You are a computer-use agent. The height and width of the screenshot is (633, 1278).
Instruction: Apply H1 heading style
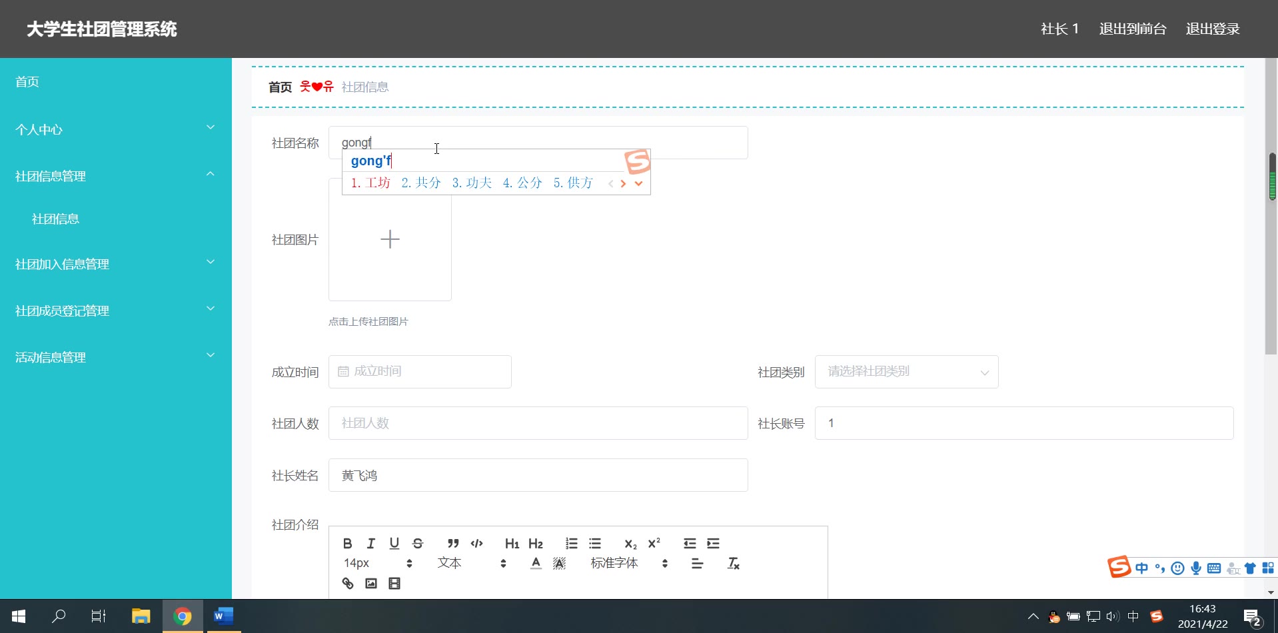point(512,543)
